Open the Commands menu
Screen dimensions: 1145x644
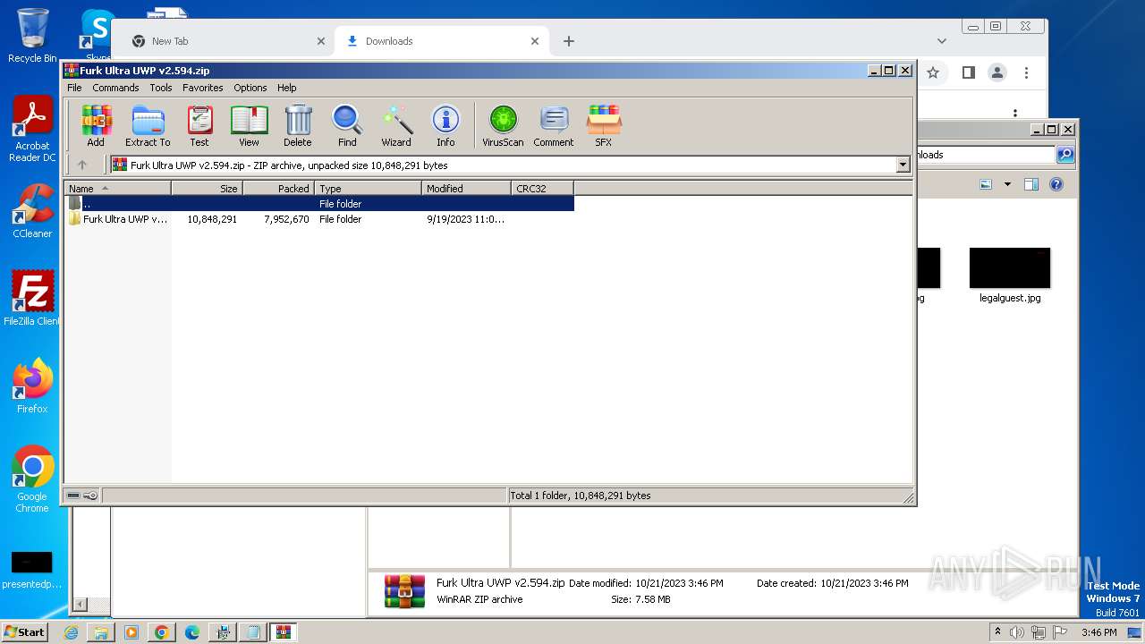click(x=115, y=88)
